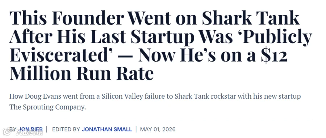Click the watermark logo icon at bottom left
The width and height of the screenshot is (326, 138).
(x=7, y=132)
